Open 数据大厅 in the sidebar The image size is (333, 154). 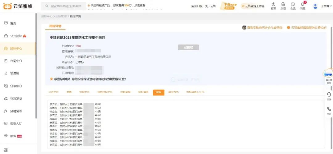click(x=16, y=124)
